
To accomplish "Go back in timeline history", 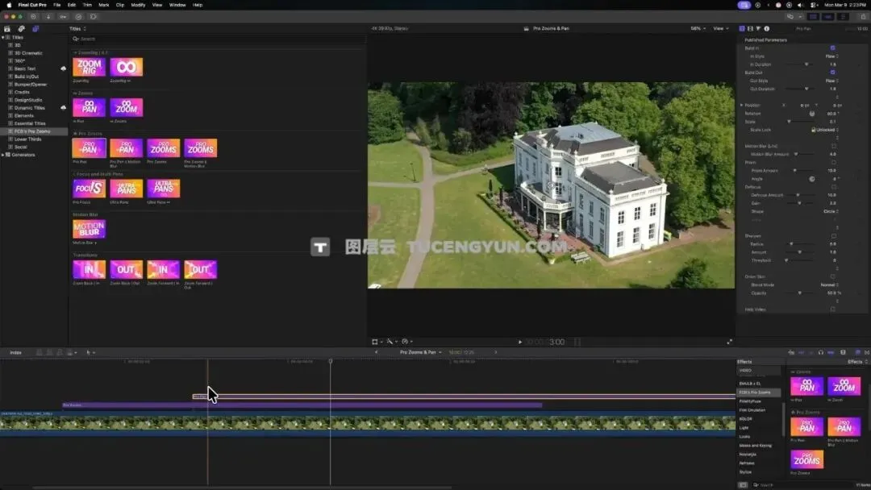I will pyautogui.click(x=376, y=352).
